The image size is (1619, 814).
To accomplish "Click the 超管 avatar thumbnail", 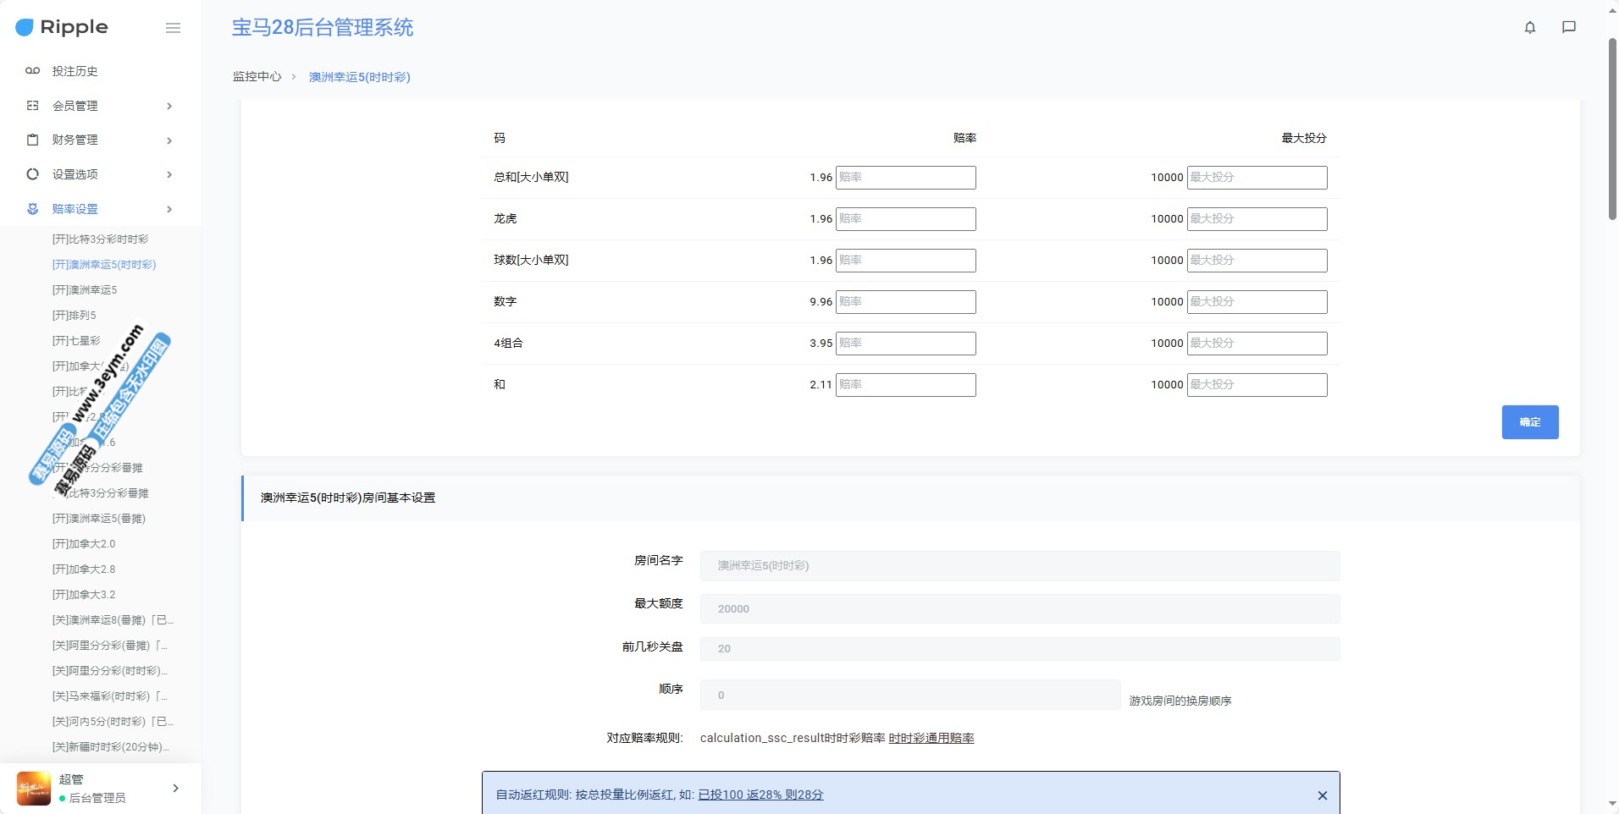I will click(34, 788).
